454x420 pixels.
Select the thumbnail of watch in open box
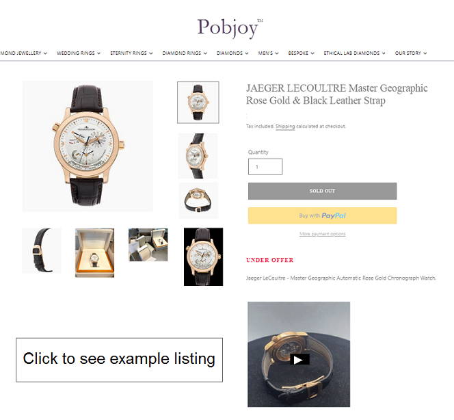(94, 252)
